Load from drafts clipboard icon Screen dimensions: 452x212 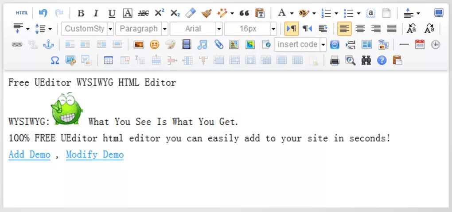coord(397,60)
